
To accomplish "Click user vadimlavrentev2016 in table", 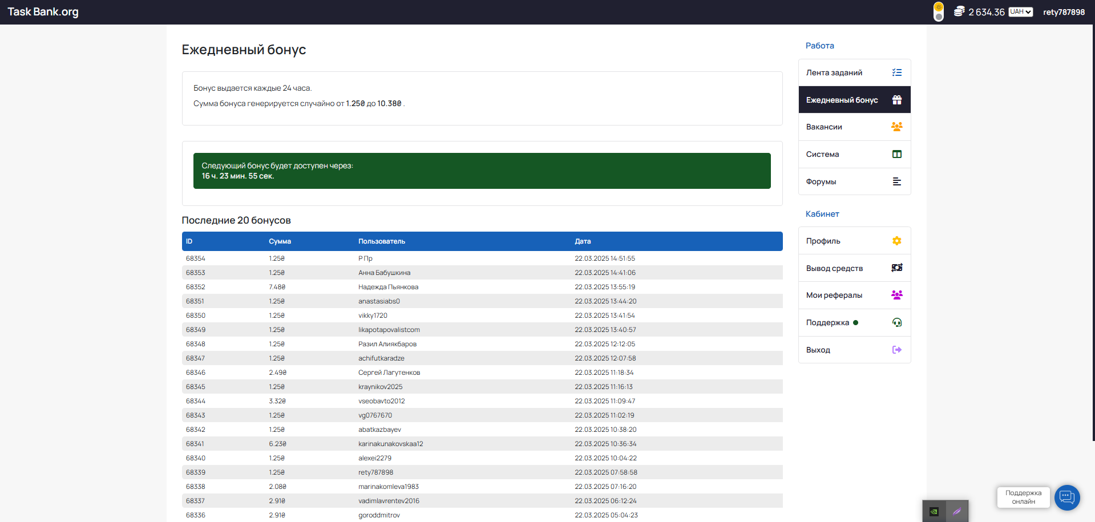I will pyautogui.click(x=389, y=501).
